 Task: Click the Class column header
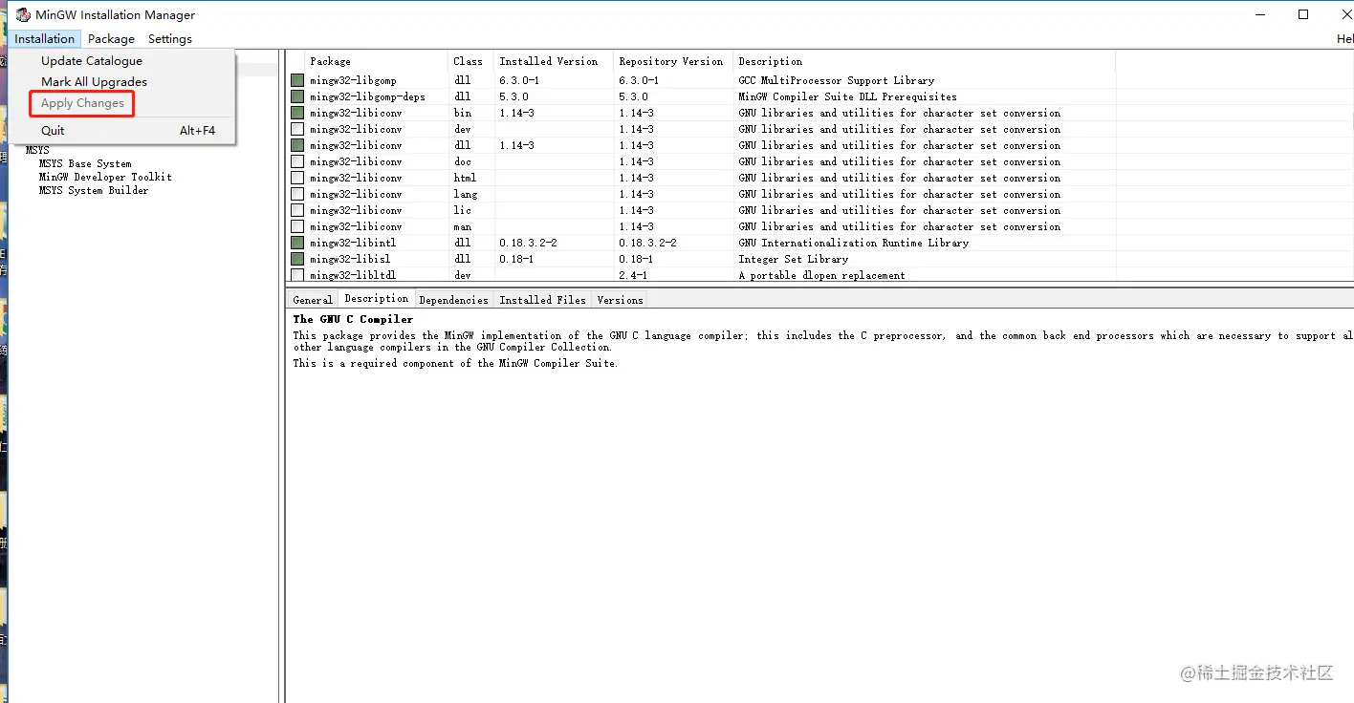click(470, 61)
